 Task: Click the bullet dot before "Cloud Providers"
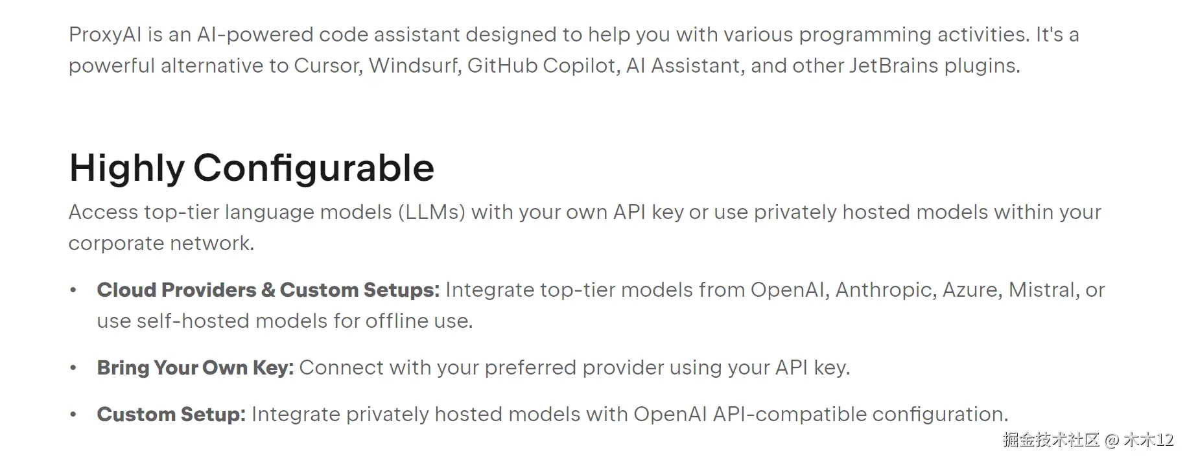[73, 290]
